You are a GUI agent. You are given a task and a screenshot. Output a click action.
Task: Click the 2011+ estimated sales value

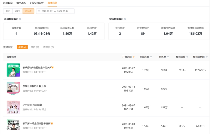pyautogui.click(x=182, y=70)
